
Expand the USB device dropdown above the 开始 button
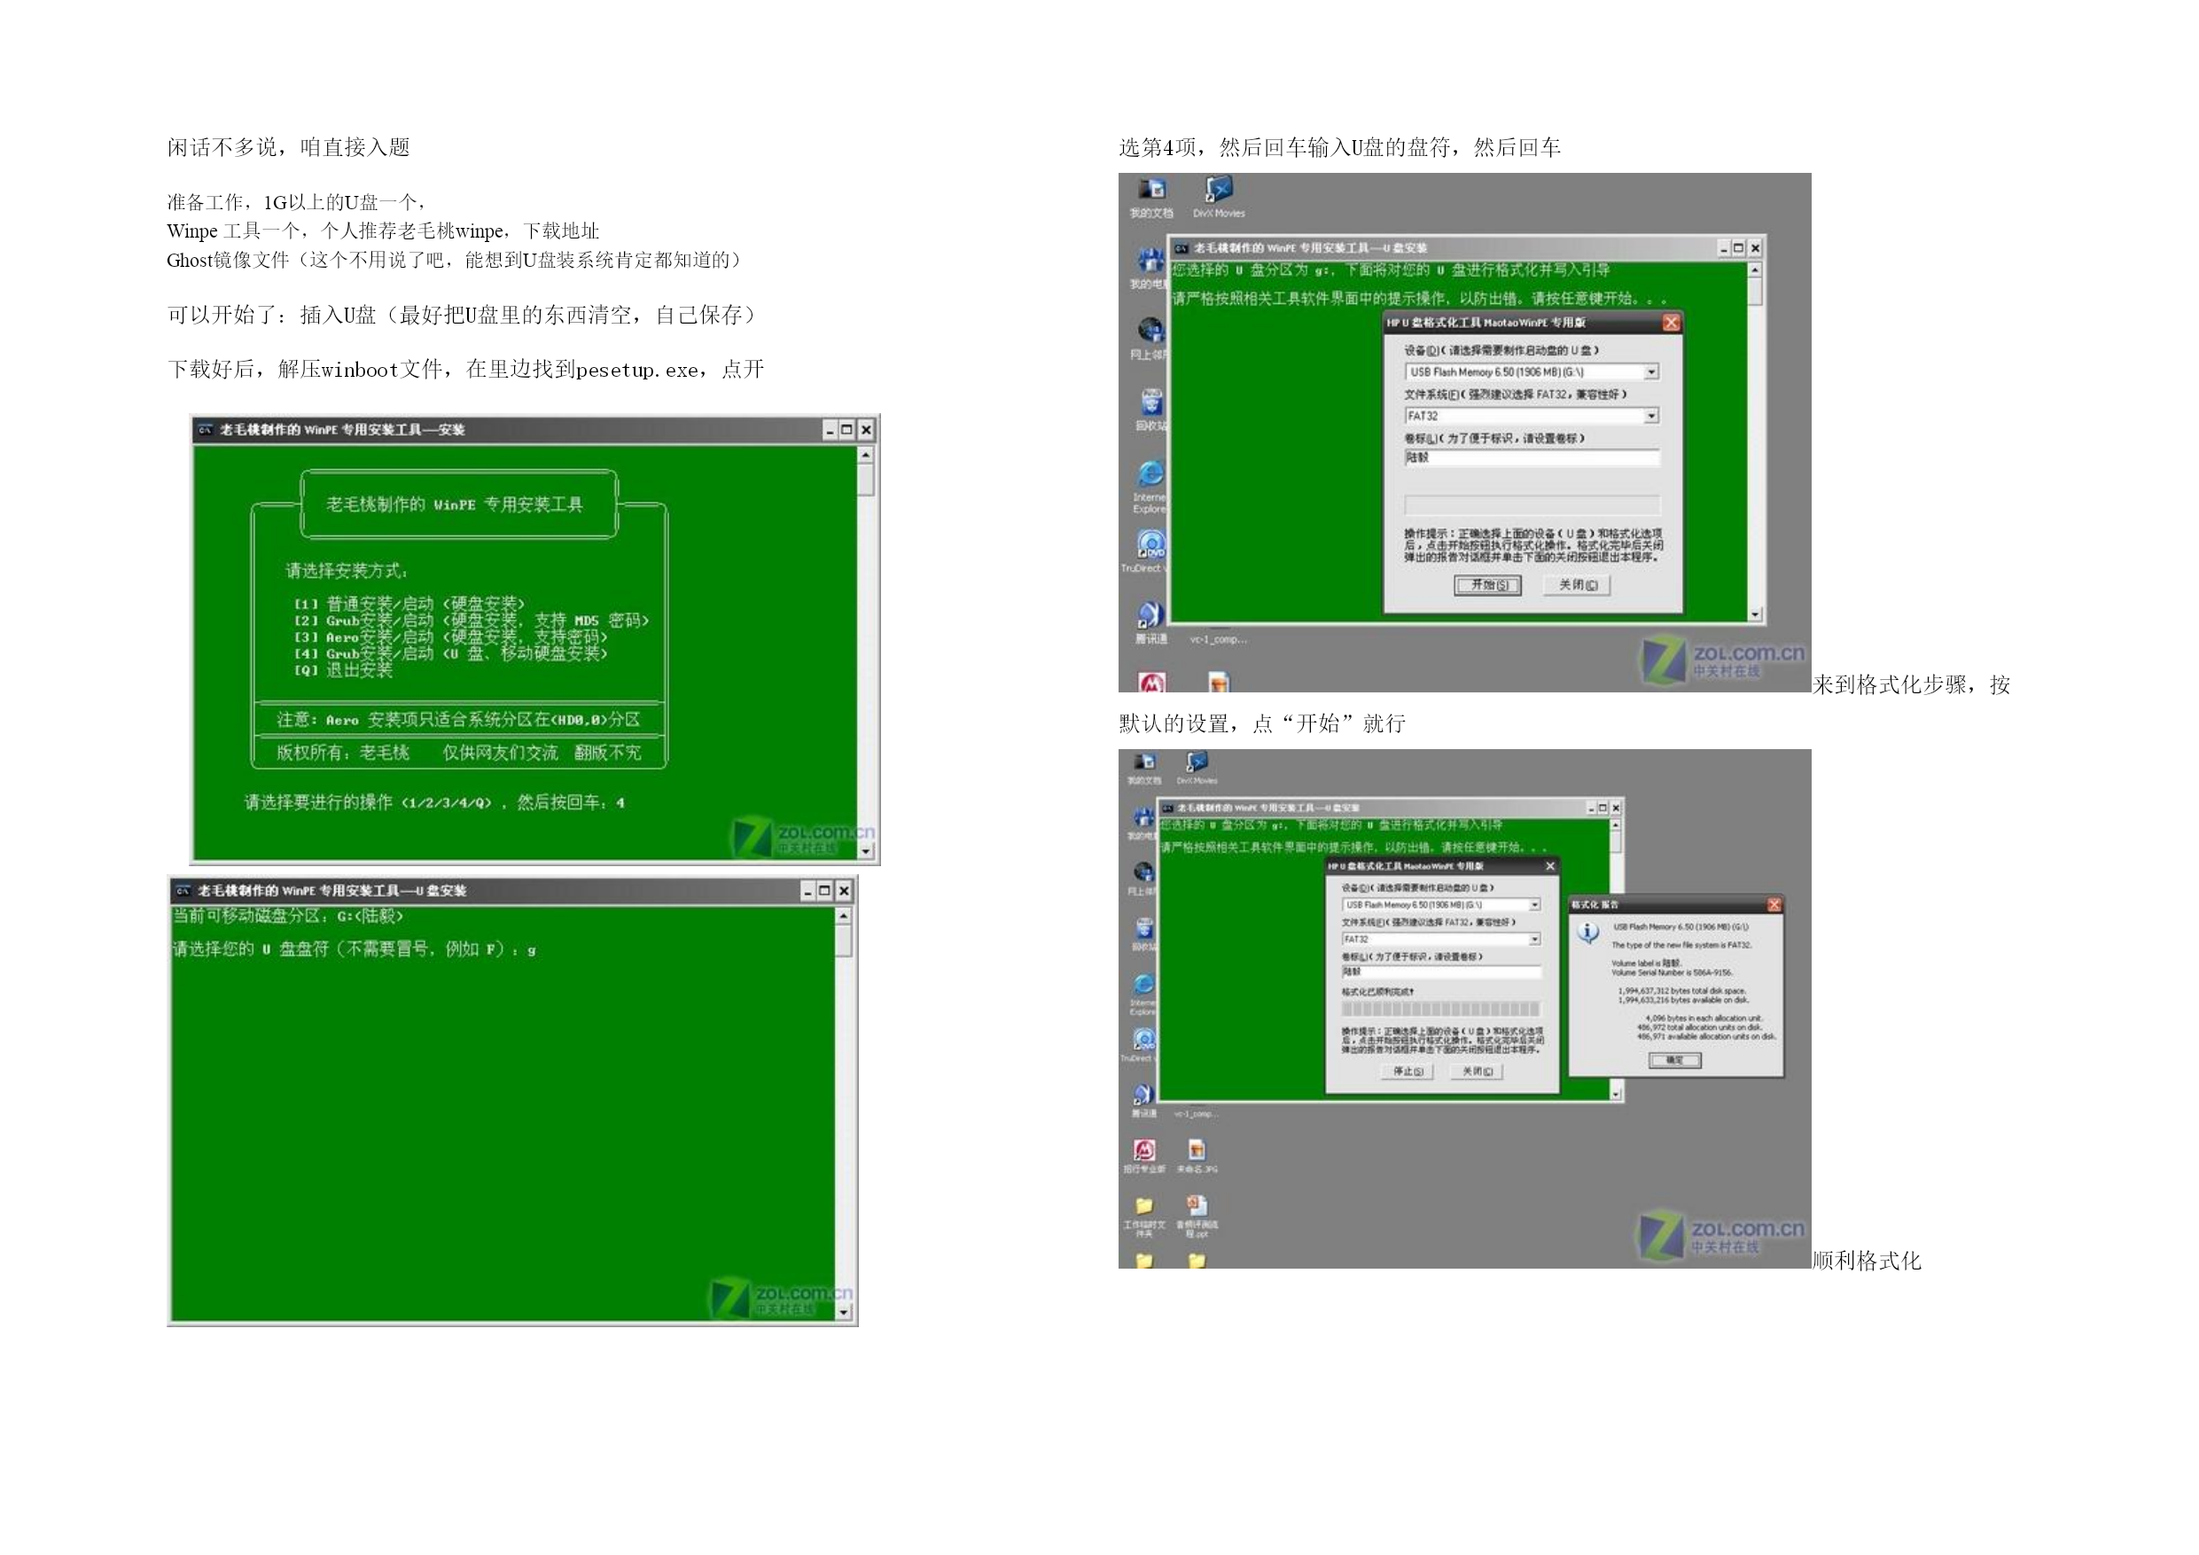(x=1651, y=371)
